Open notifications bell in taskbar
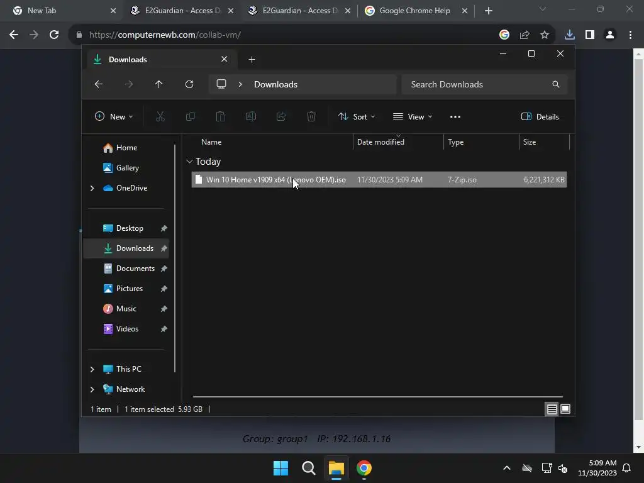This screenshot has height=483, width=644. coord(627,468)
